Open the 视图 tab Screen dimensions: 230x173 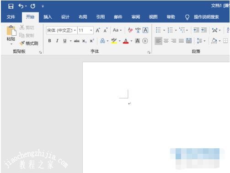click(x=153, y=17)
